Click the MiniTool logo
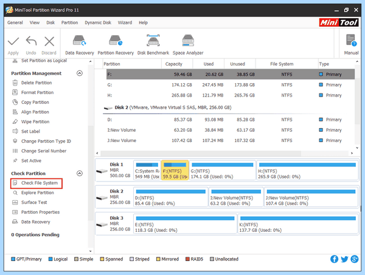This screenshot has width=365, height=275. pos(339,22)
